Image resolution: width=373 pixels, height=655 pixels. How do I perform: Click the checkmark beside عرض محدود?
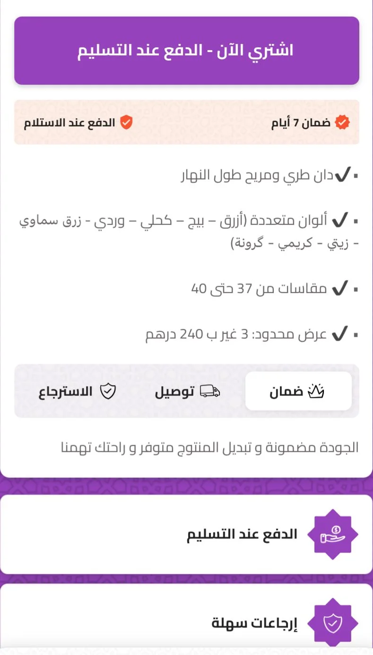tap(340, 334)
